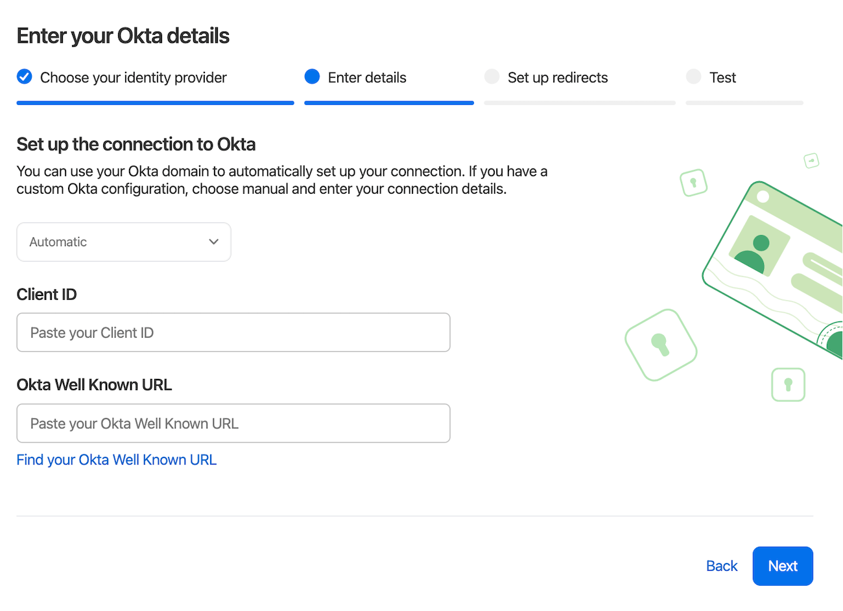This screenshot has width=843, height=611.
Task: Click the filled progress bar of the first step
Action: (x=155, y=102)
